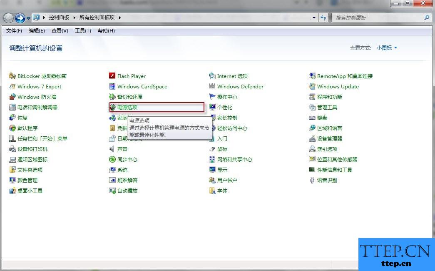The height and width of the screenshot is (271, 435).
Task: Open the 帮助(H) menu
Action: tap(106, 30)
